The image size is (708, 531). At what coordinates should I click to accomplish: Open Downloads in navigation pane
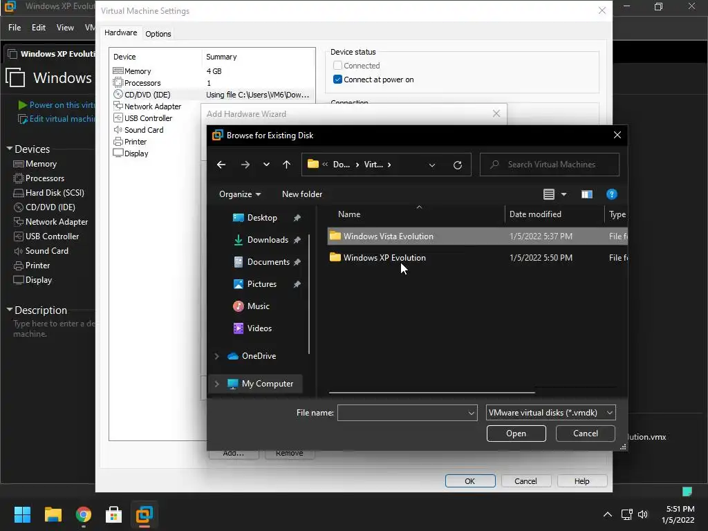[268, 240]
